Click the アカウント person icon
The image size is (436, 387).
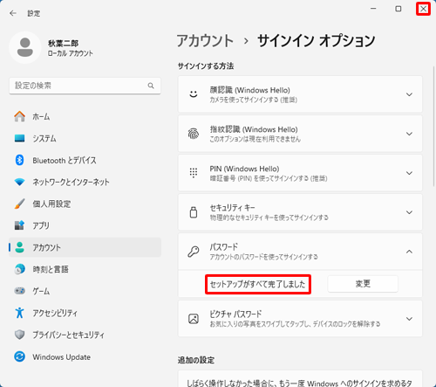(19, 247)
